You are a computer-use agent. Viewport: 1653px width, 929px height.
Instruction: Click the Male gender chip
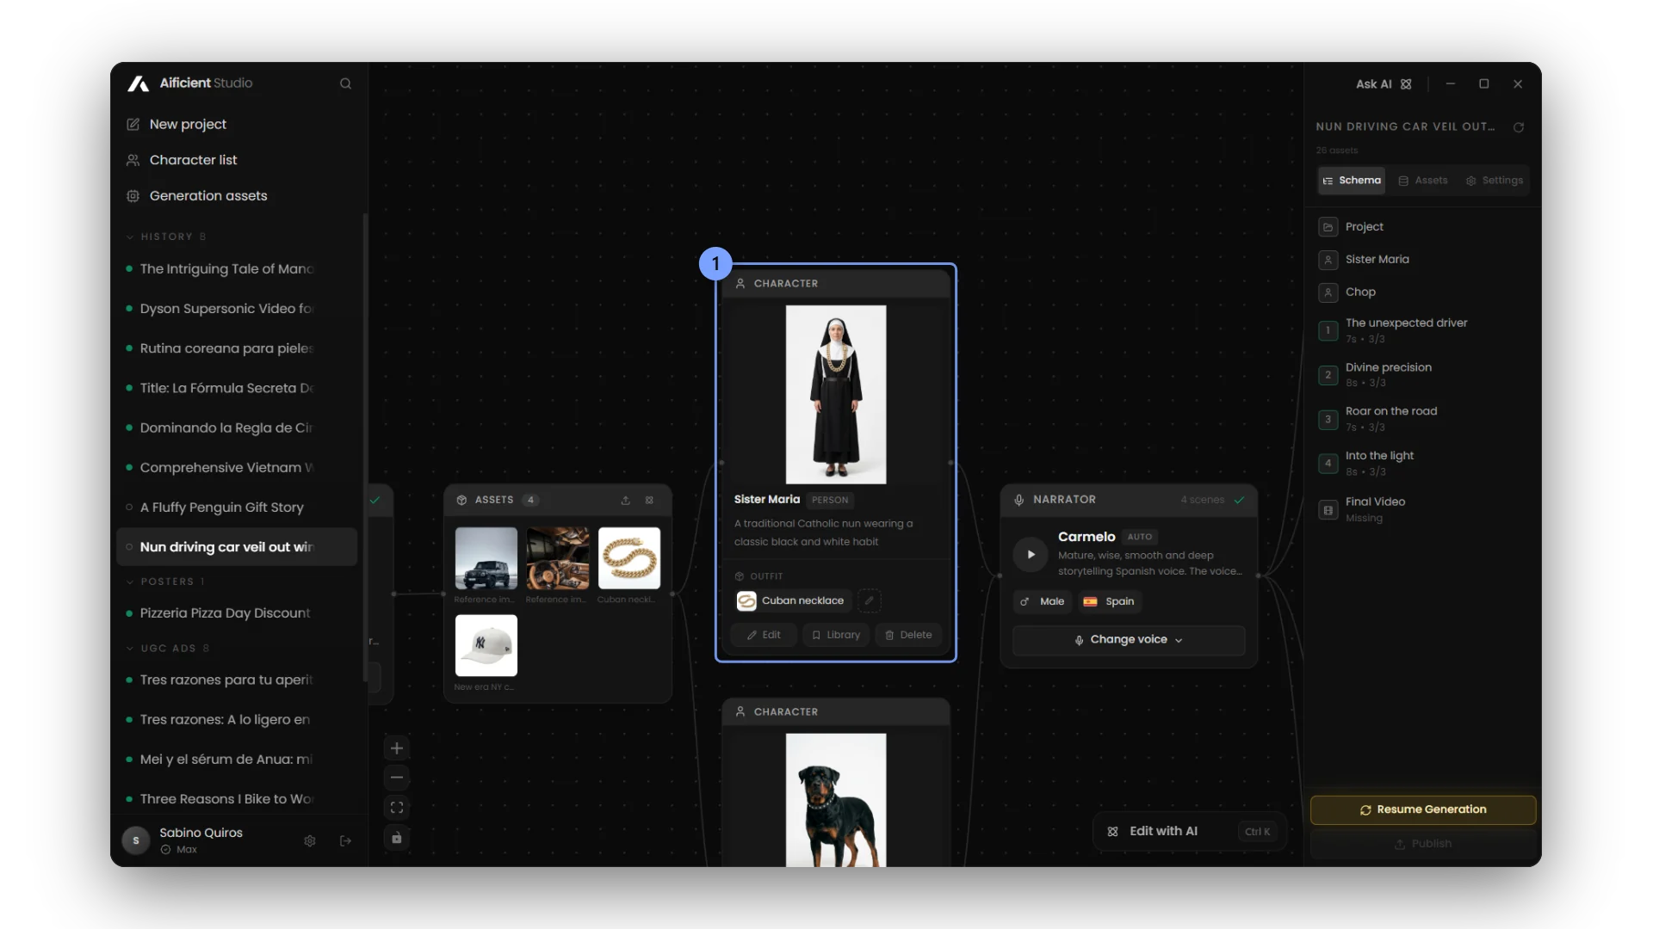coord(1043,601)
